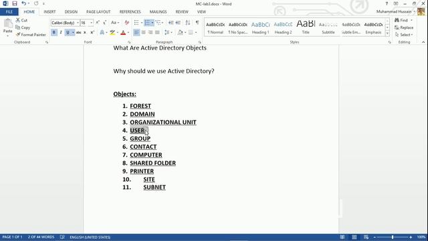Activate the Format Painter
This screenshot has height=241, width=428.
[31, 35]
